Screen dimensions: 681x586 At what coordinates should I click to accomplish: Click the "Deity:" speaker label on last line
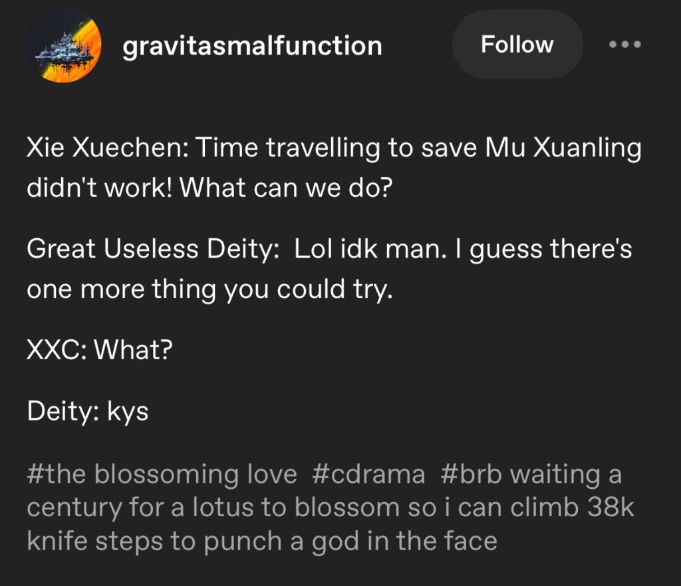[63, 412]
